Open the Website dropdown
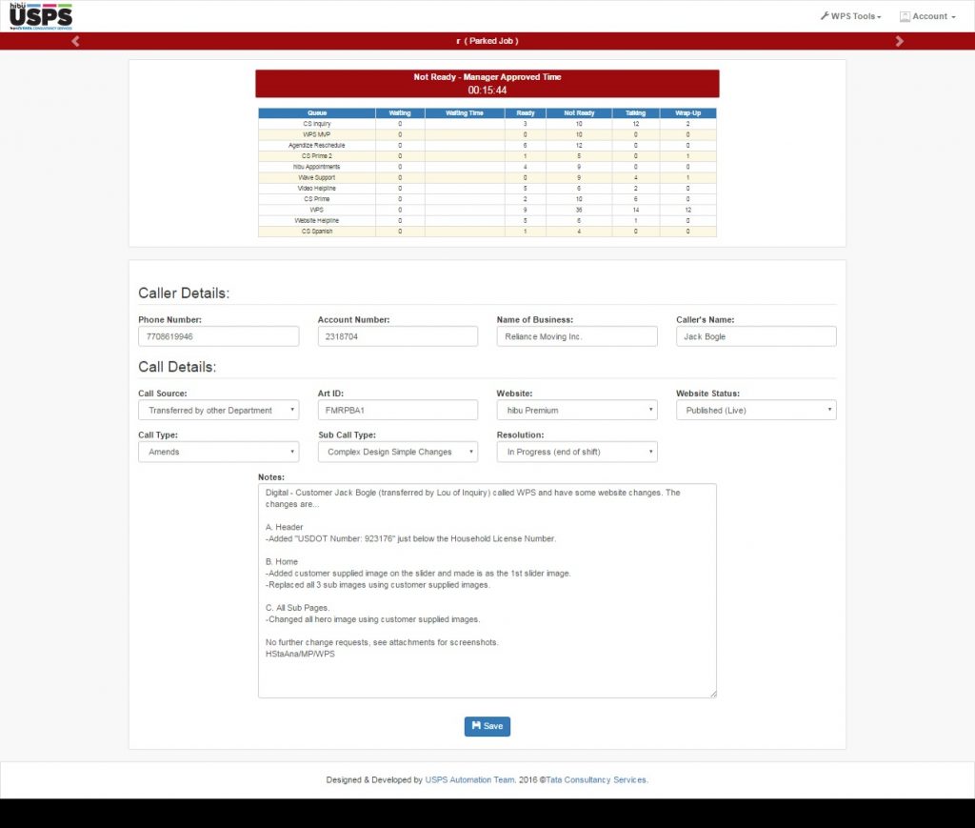The image size is (975, 828). 576,410
